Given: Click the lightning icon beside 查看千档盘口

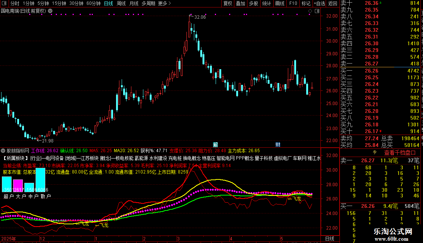Looking at the screenshot, I should click(375, 153).
